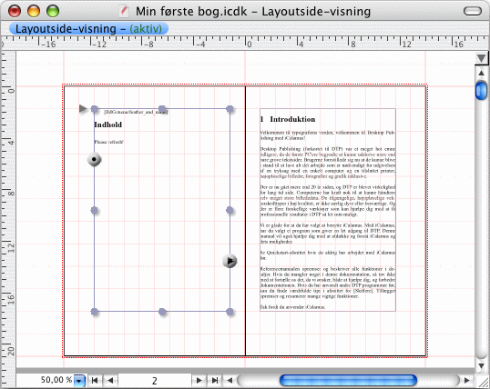
Task: Select the bottom-left corner frame handle
Action: click(x=94, y=312)
